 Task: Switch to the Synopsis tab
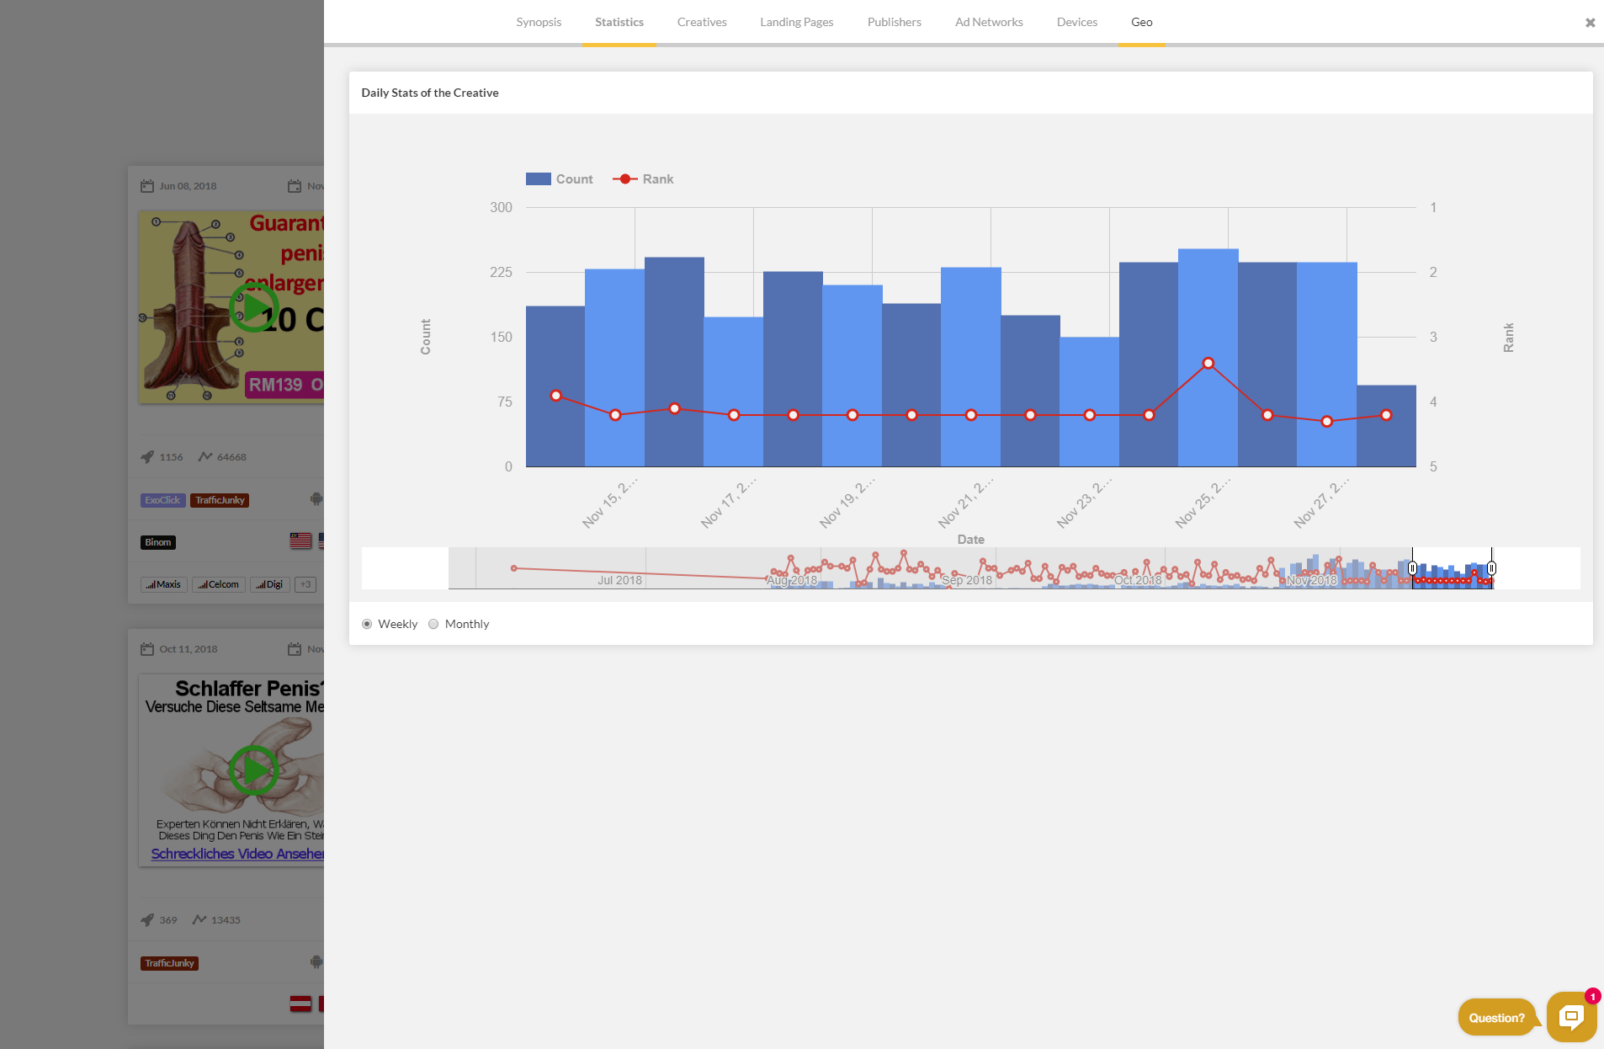pos(539,22)
